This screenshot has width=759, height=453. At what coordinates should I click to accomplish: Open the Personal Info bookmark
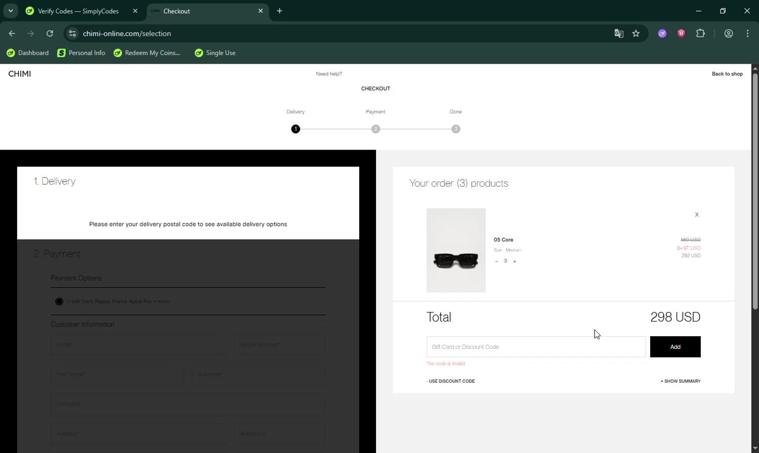[x=81, y=53]
